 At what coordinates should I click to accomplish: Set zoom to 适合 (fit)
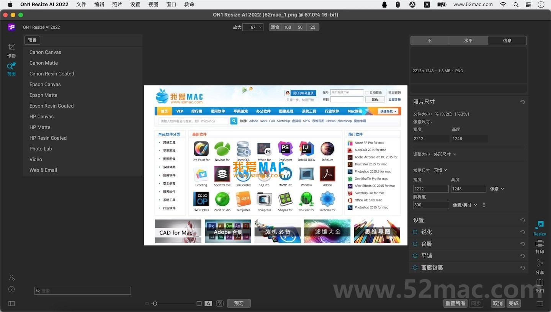[275, 27]
